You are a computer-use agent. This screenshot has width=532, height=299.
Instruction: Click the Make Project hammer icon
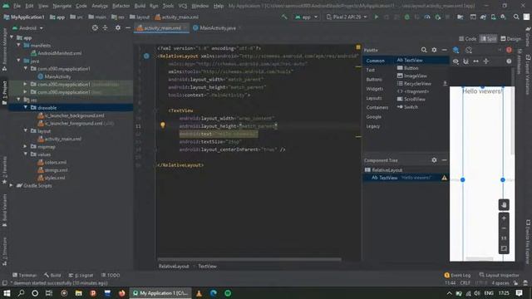pos(284,17)
